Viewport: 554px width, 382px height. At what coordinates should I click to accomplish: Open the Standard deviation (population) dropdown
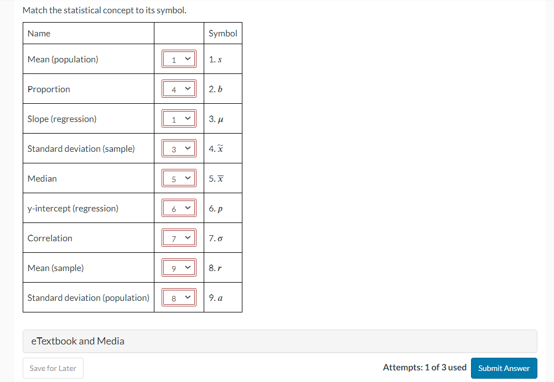point(179,297)
